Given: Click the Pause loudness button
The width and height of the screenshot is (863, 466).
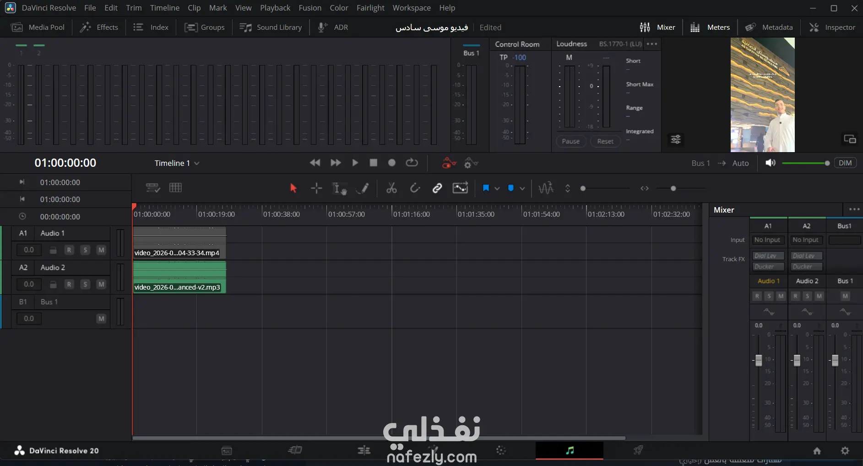Looking at the screenshot, I should coord(571,141).
